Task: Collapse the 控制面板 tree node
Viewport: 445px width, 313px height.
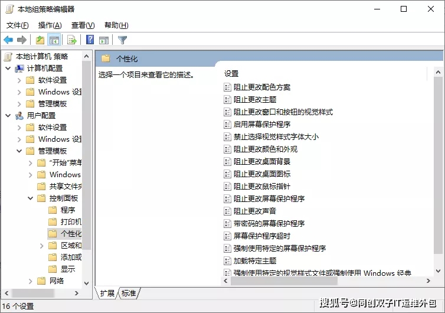Action: pos(30,198)
